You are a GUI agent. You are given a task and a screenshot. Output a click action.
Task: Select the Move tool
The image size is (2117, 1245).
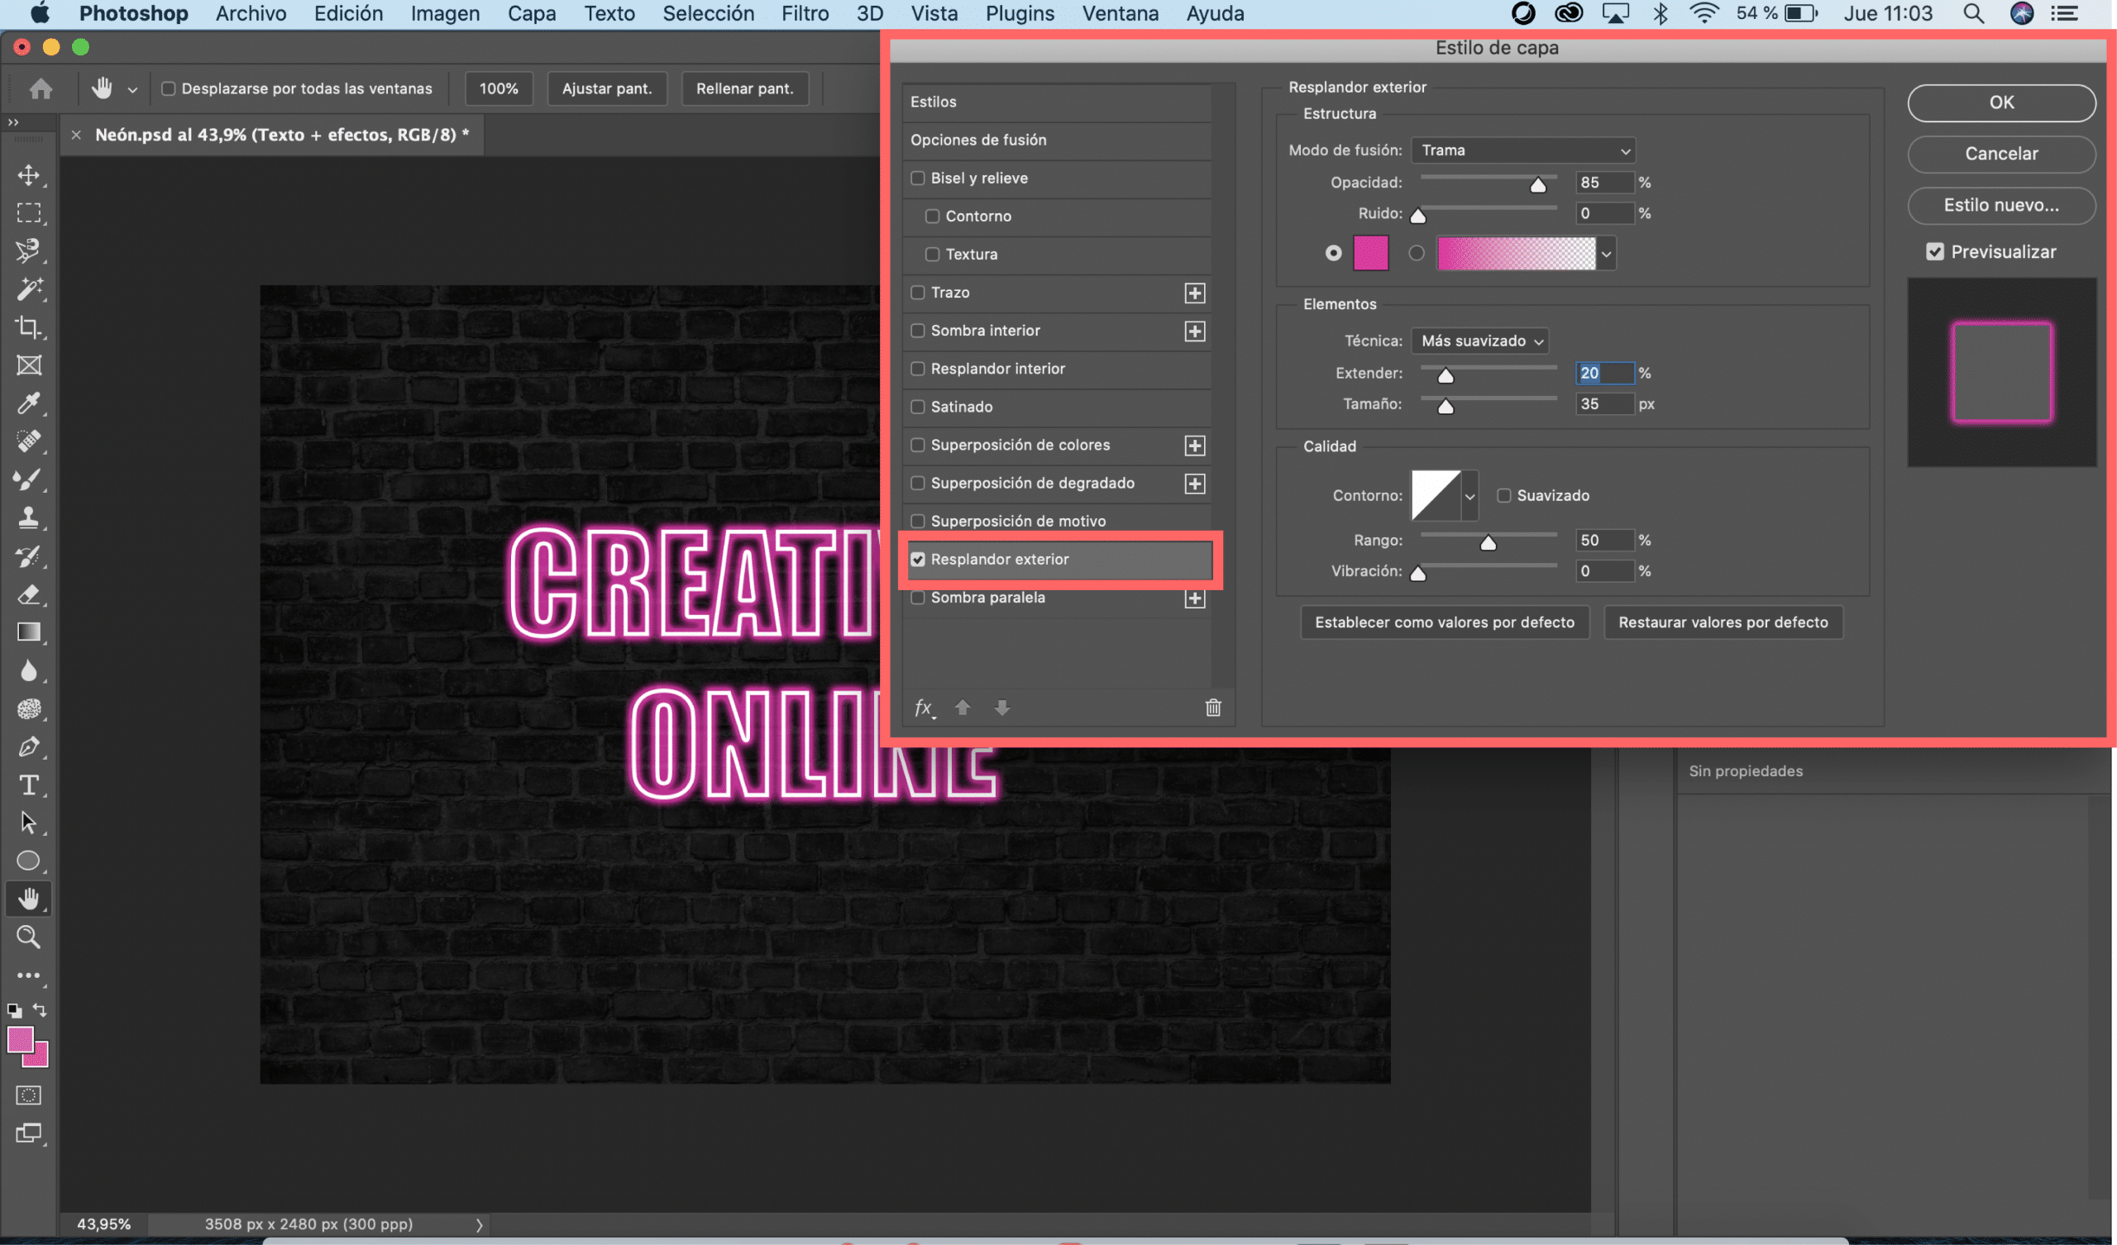click(x=29, y=174)
